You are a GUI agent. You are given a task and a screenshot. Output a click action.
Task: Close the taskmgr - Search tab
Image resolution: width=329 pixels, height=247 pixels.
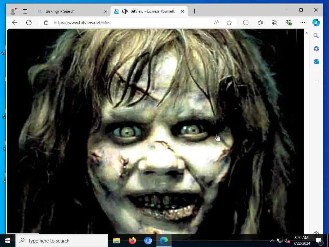[x=106, y=11]
